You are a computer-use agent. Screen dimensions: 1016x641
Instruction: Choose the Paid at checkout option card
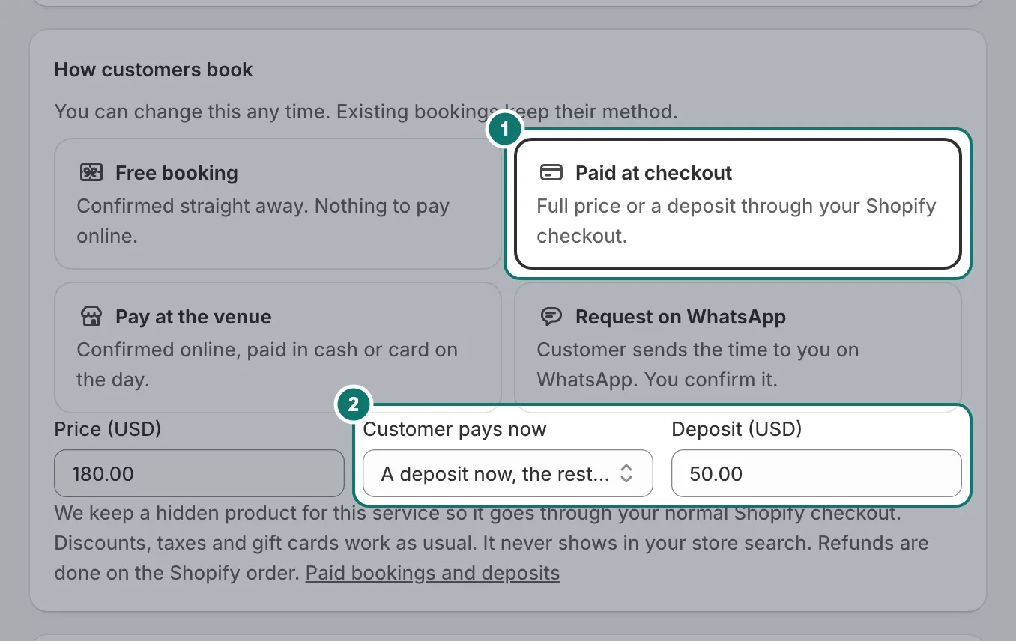(738, 204)
